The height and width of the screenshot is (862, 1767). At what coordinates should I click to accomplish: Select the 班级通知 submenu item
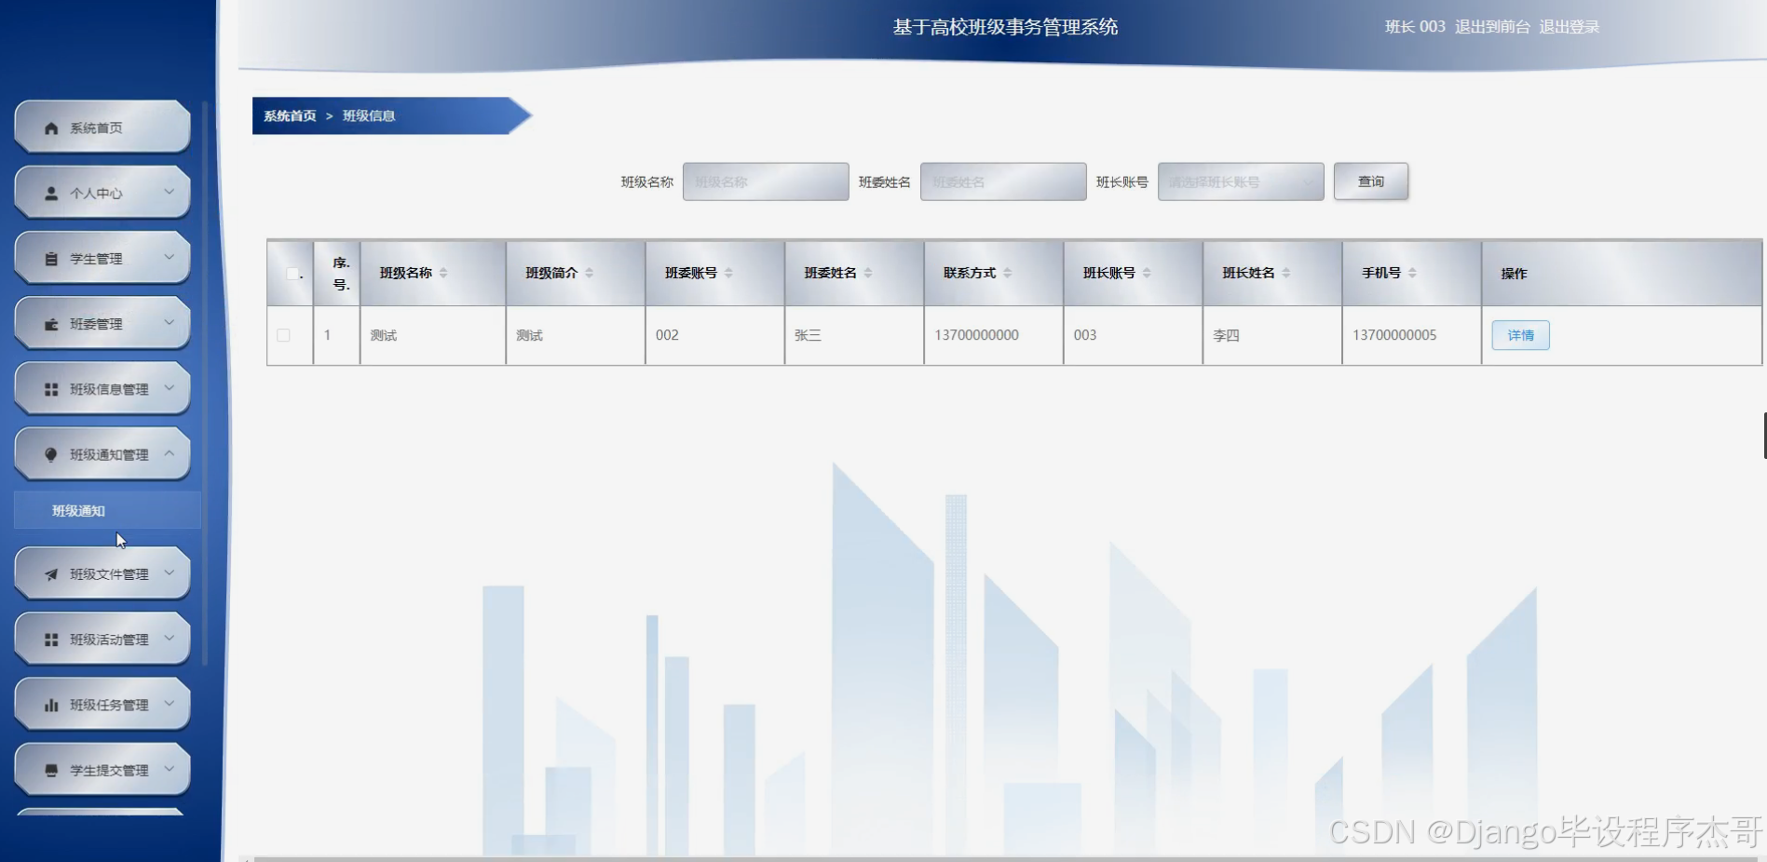(107, 510)
